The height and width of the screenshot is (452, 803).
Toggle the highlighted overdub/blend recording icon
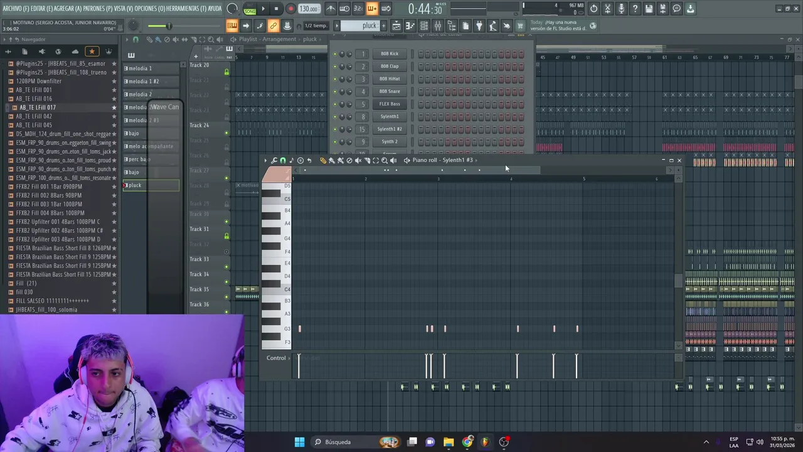tap(372, 9)
